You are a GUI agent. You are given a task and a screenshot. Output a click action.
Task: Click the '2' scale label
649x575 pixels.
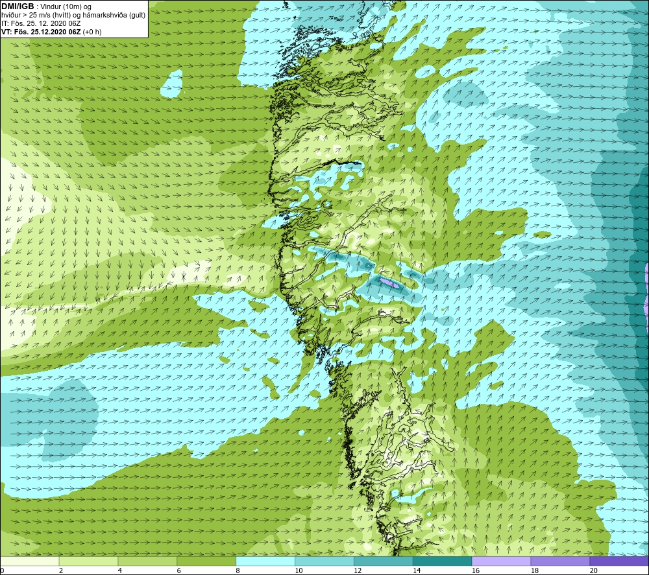[61, 570]
